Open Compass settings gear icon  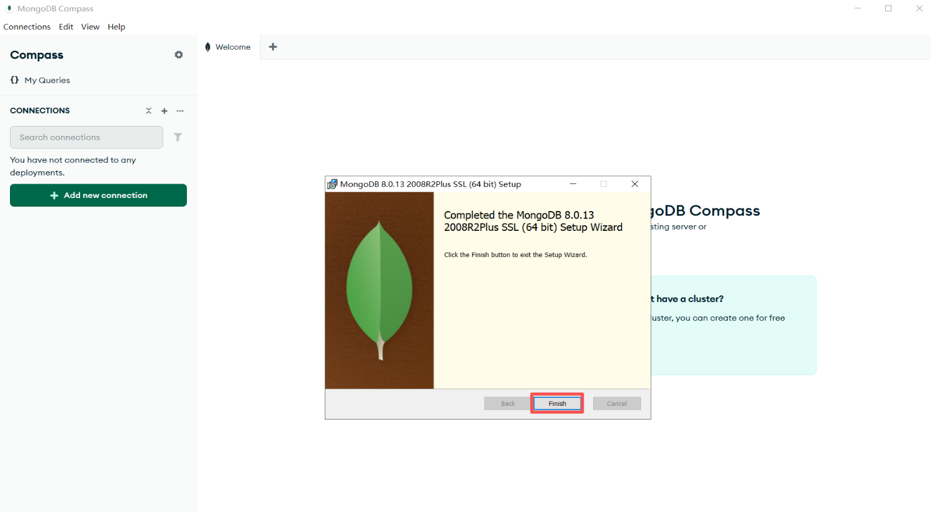(x=179, y=55)
